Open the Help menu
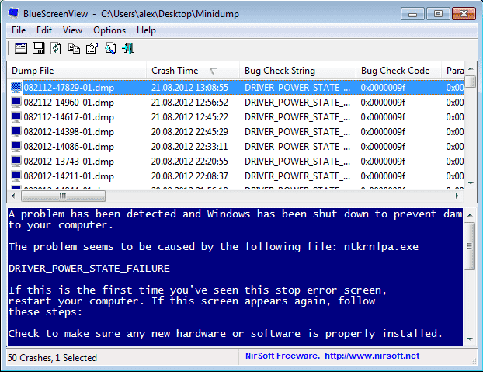 (146, 30)
